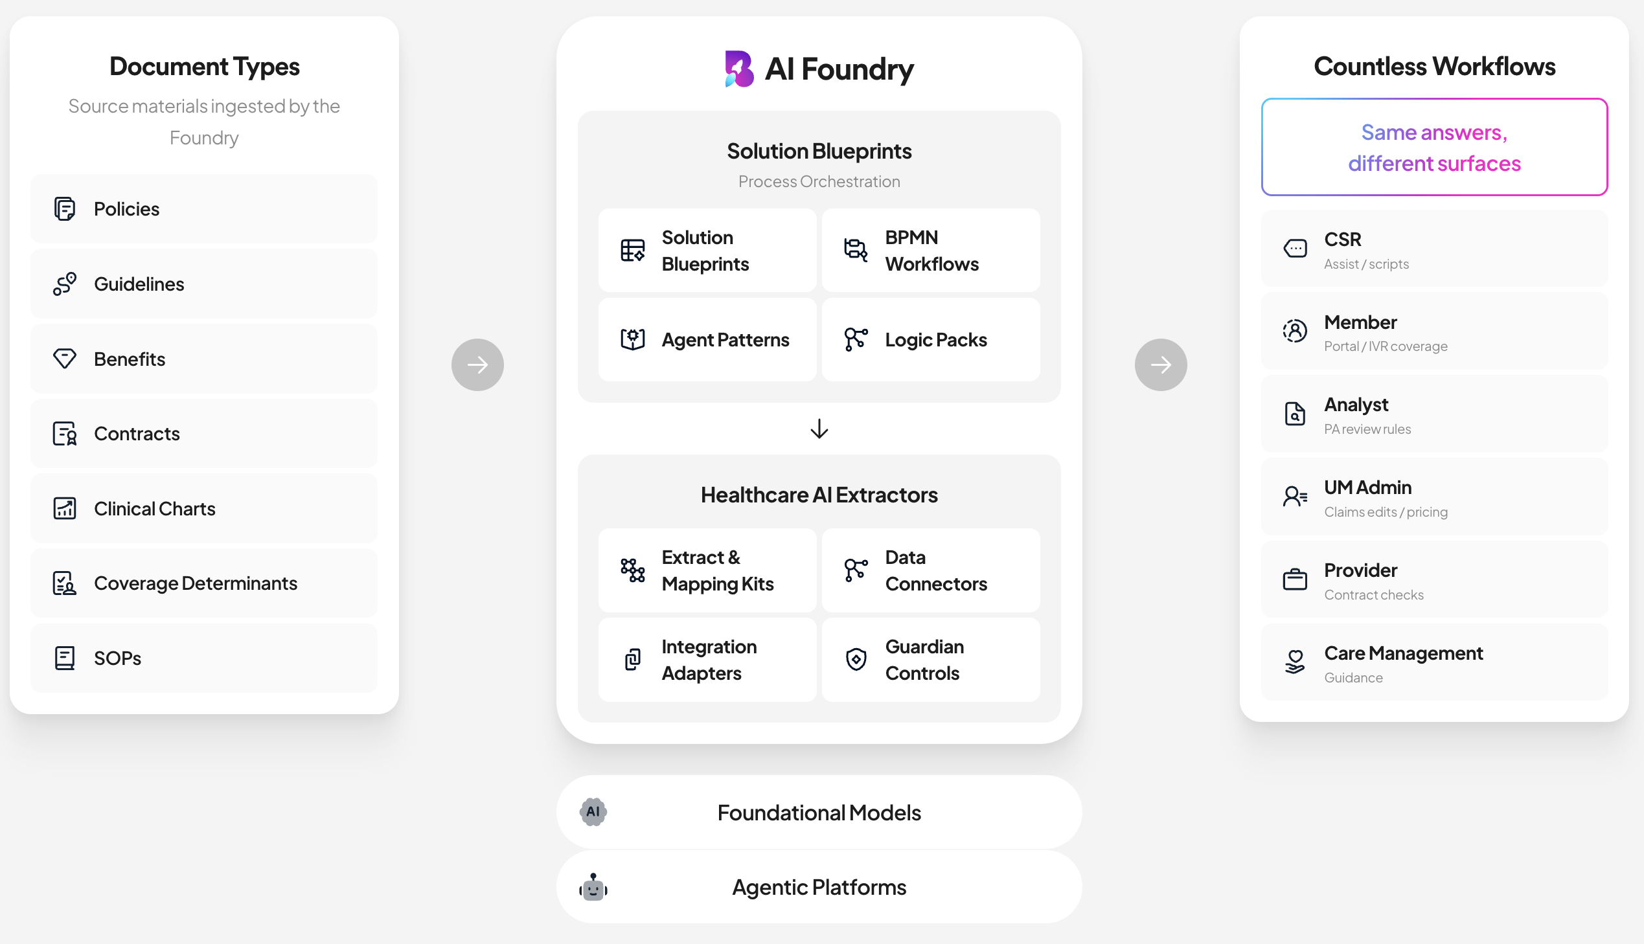Select the Benefits row label
This screenshot has width=1644, height=944.
click(130, 359)
